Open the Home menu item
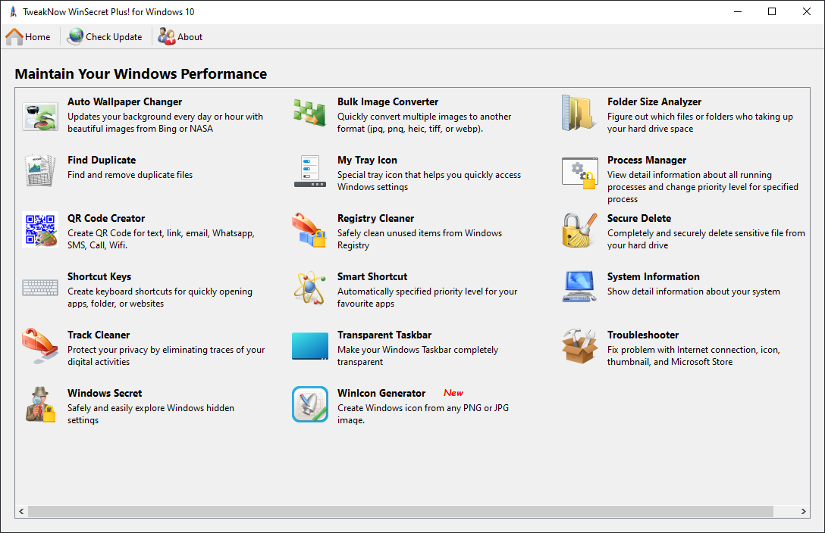Viewport: 825px width, 533px height. coord(28,36)
